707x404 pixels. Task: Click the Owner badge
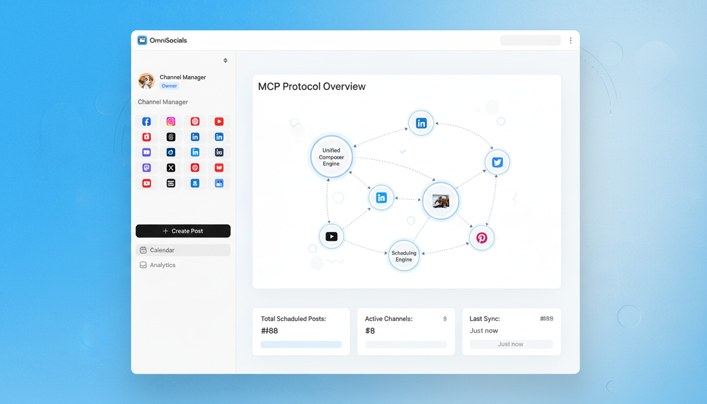168,85
